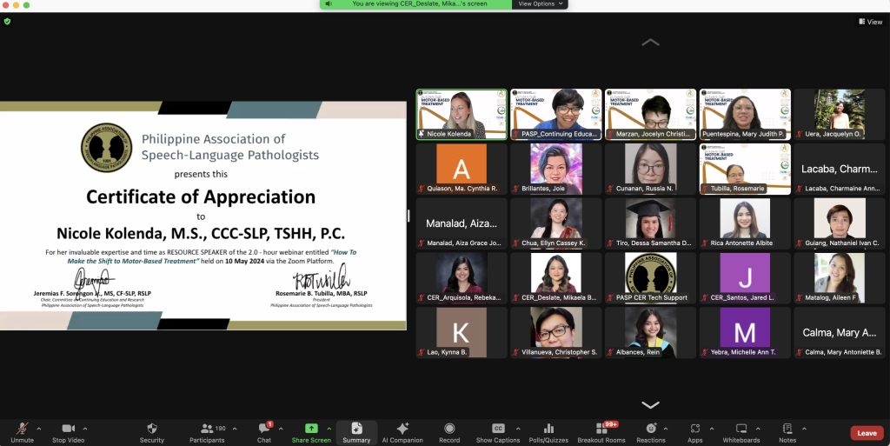890x446 pixels.
Task: Open the Reactions menu
Action: pos(650,432)
